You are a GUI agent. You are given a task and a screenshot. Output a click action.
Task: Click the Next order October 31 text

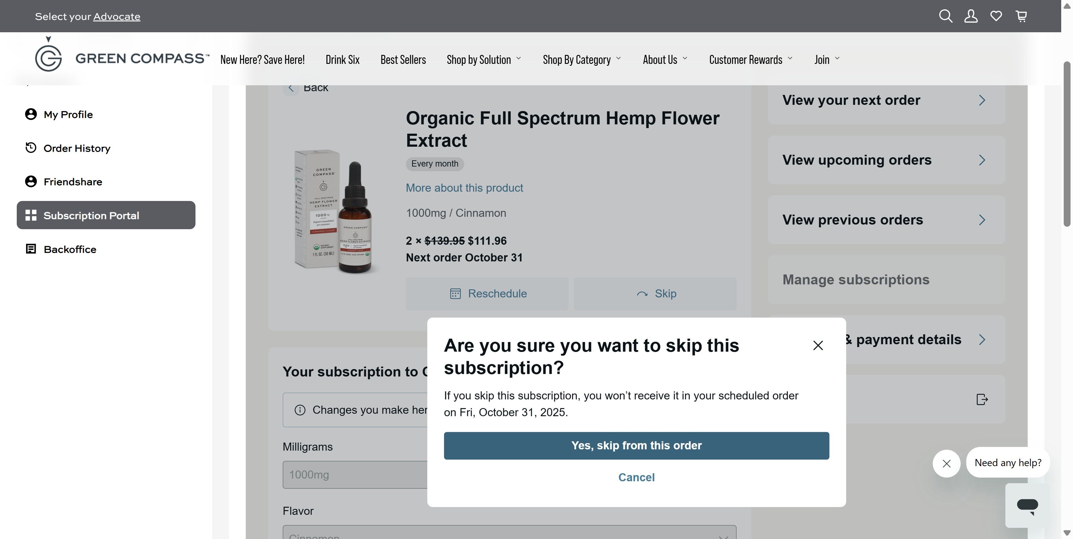[464, 258]
